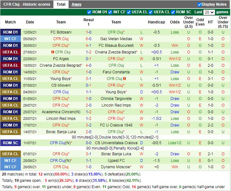Open FC Botosani team link
This screenshot has width=231, height=191.
pos(61,32)
